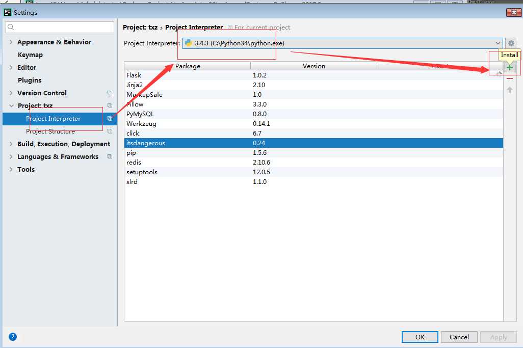Click the copy icon beside Languages & Frameworks

[110, 156]
